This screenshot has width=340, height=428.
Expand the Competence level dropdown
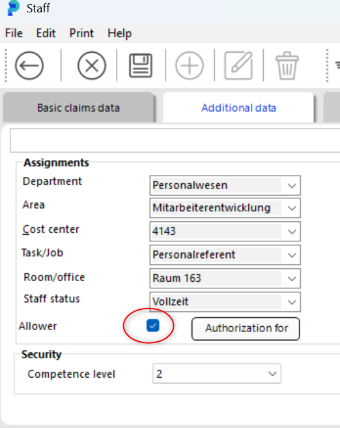(217, 374)
